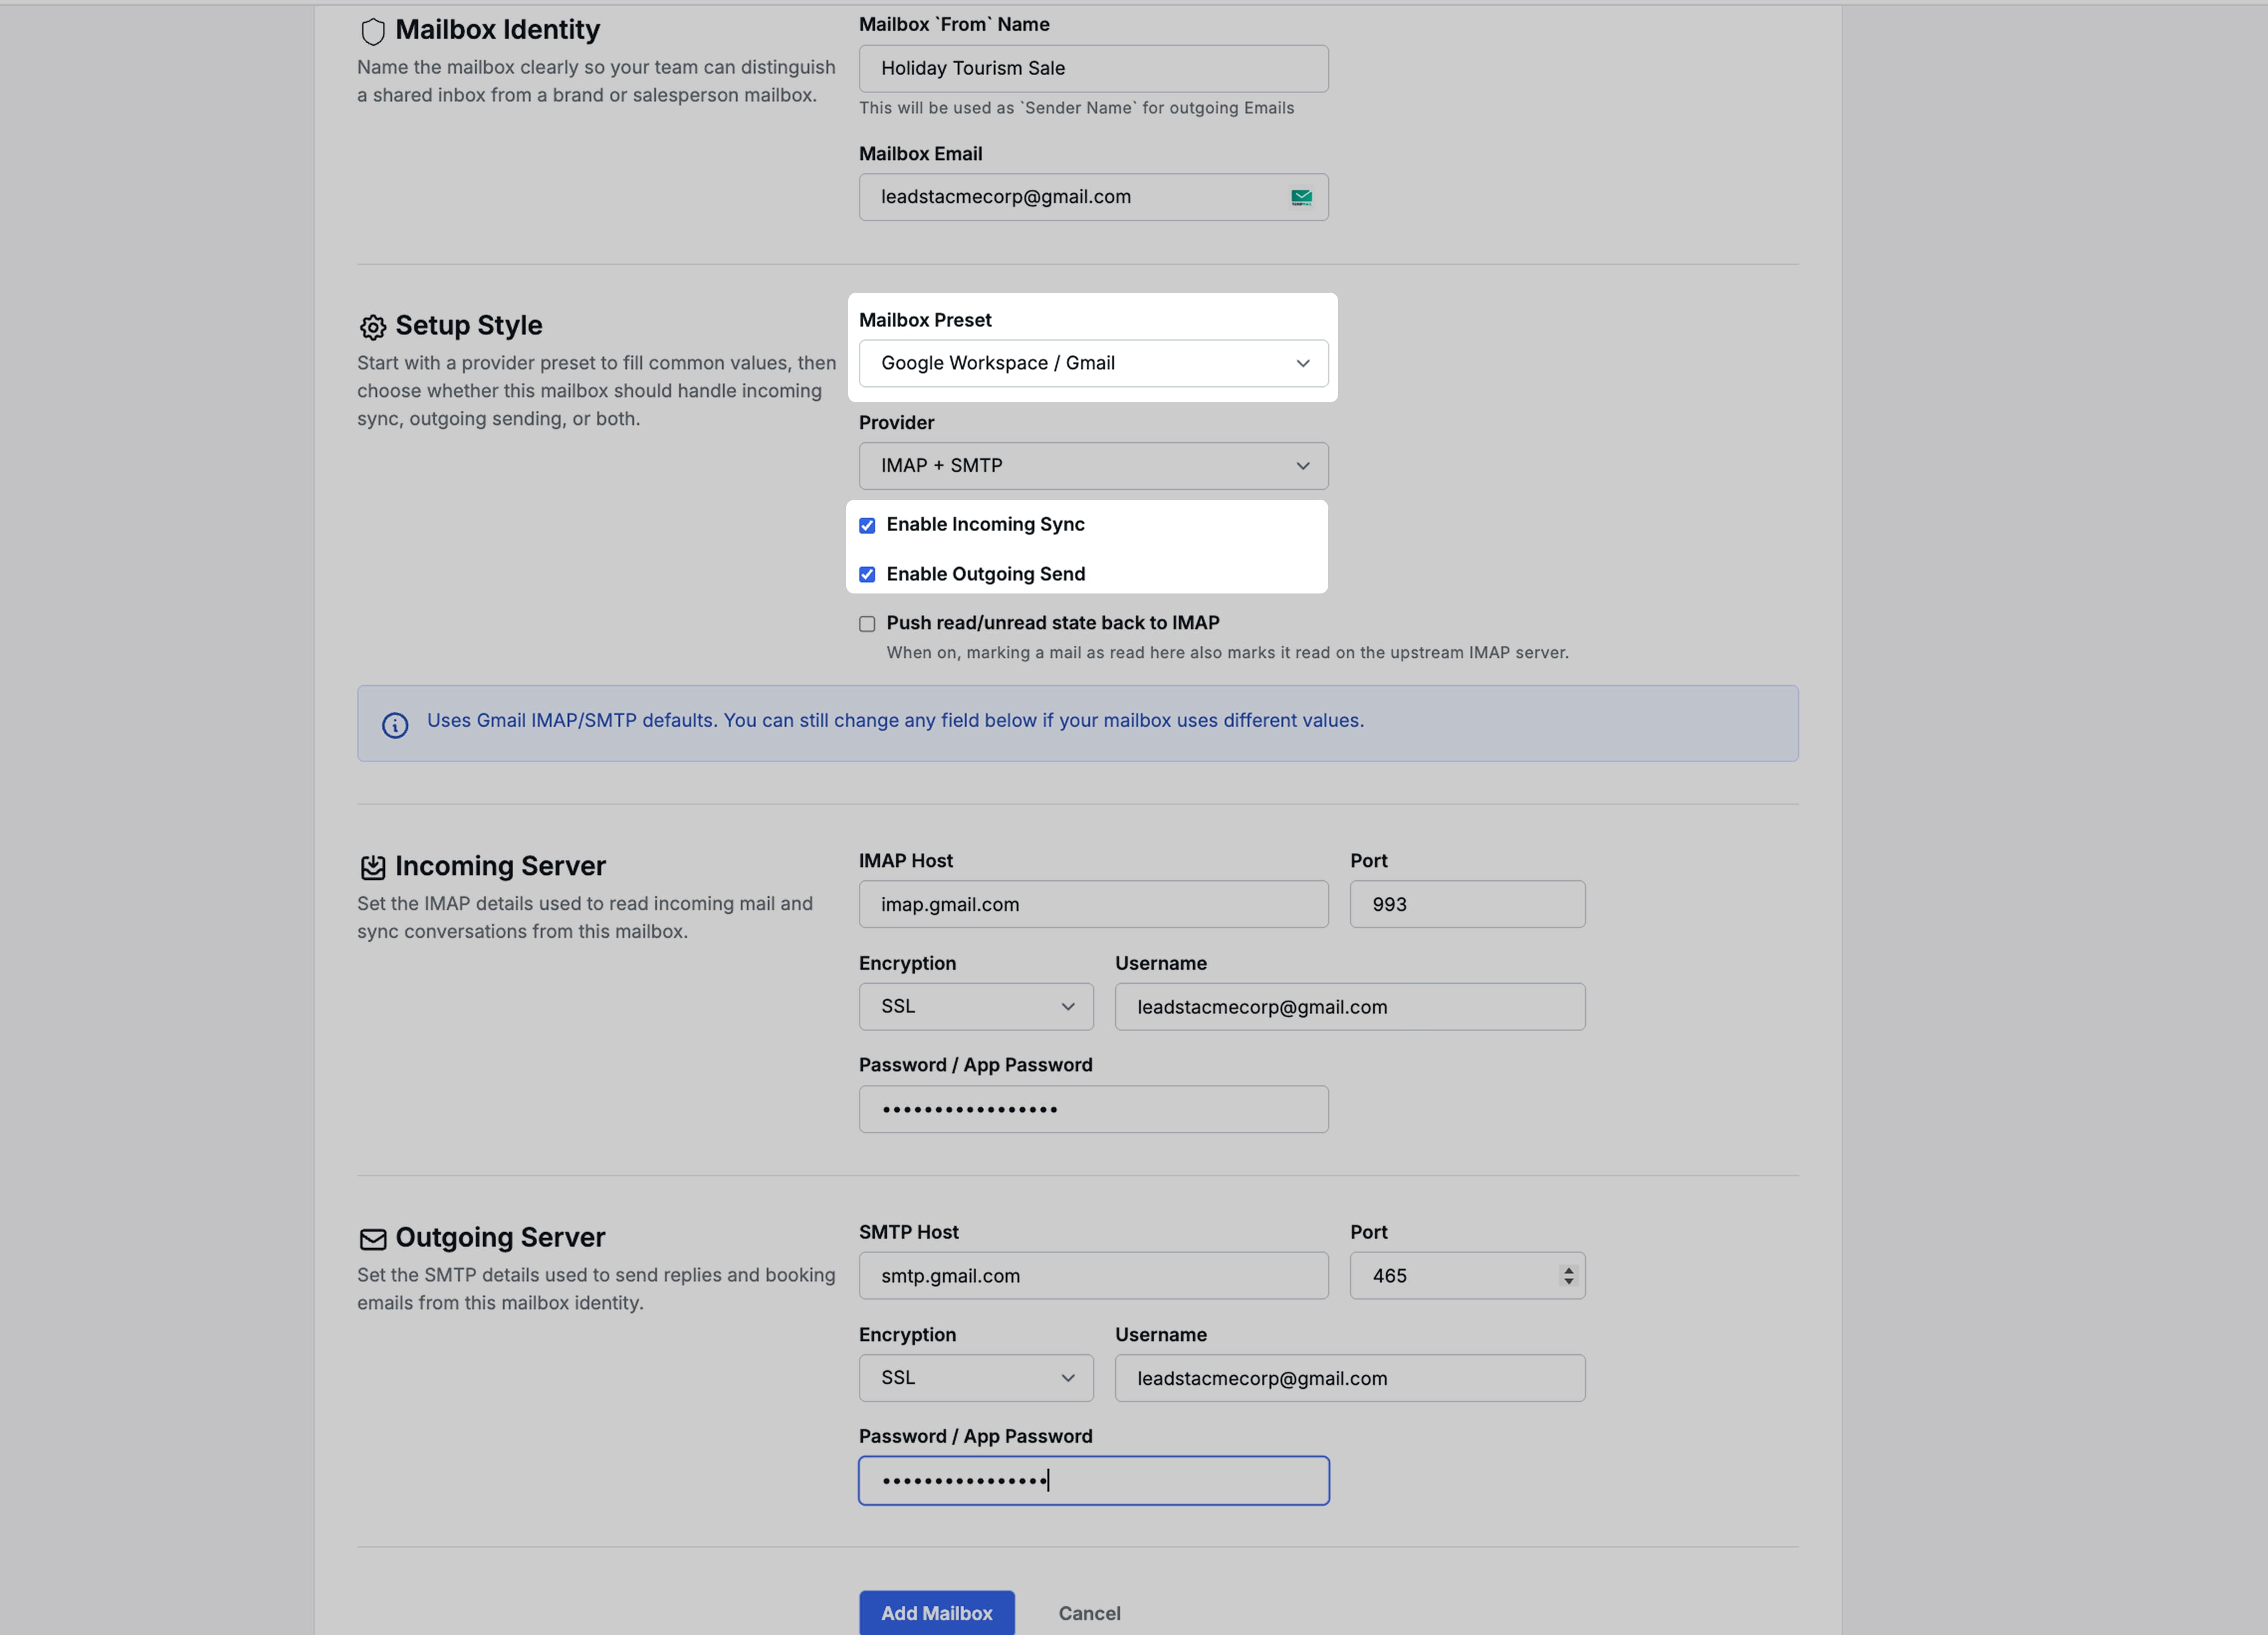Click the Incoming Server heading

click(x=500, y=866)
